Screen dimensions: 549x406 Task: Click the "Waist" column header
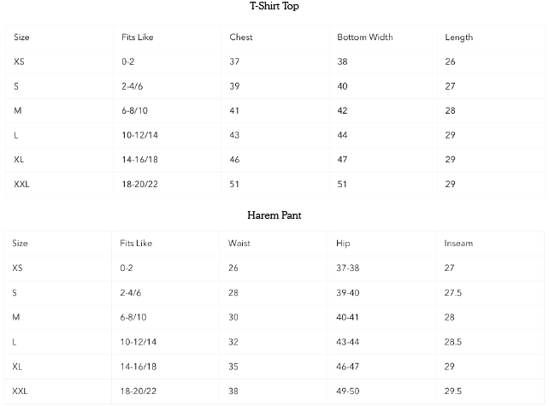click(x=239, y=244)
